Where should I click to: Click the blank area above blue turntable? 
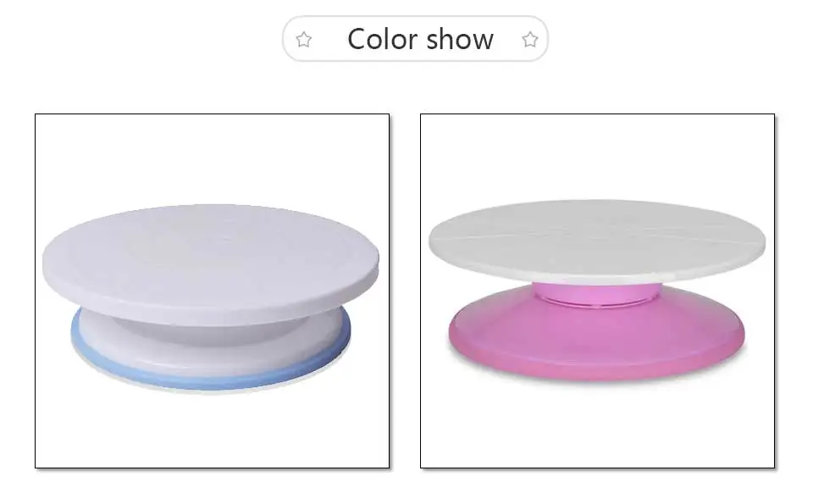pyautogui.click(x=212, y=158)
